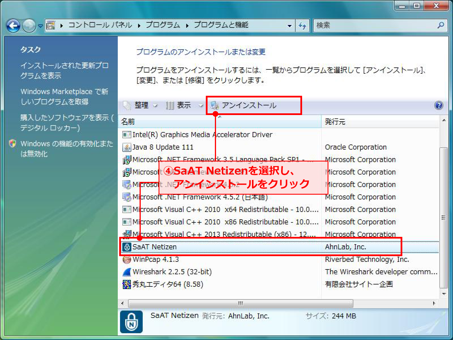Click the Control Panel icon in address bar
Screen dimensions: 453x340
click(x=51, y=25)
